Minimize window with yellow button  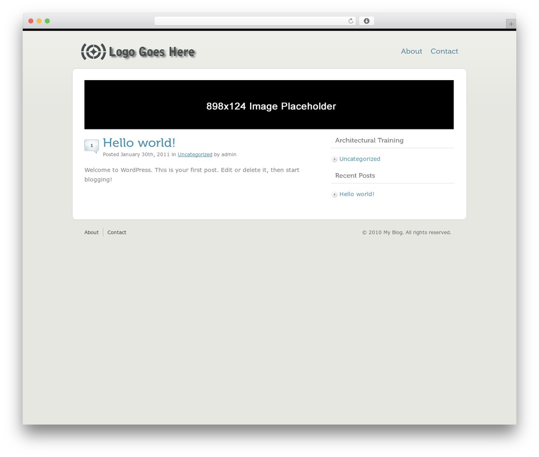[x=39, y=21]
